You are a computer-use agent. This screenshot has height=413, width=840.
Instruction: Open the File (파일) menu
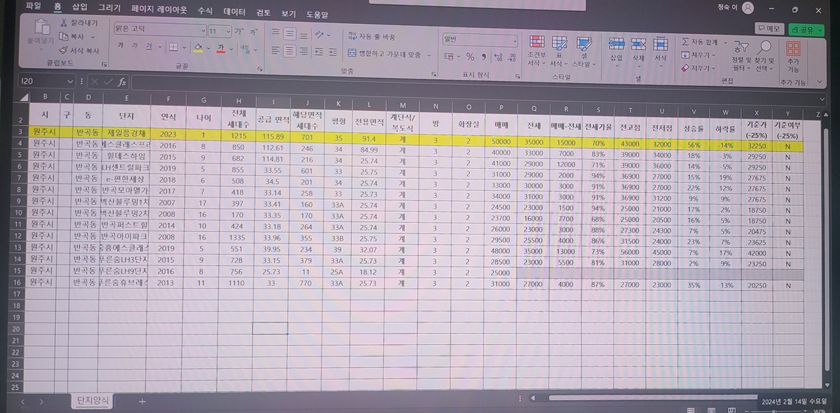(x=33, y=6)
